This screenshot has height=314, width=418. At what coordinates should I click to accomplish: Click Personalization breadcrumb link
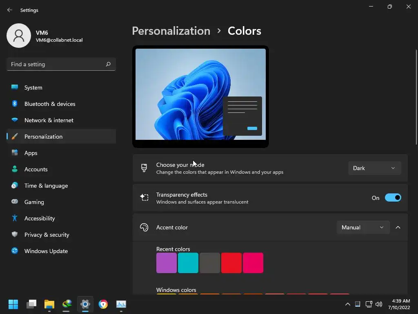click(x=171, y=31)
